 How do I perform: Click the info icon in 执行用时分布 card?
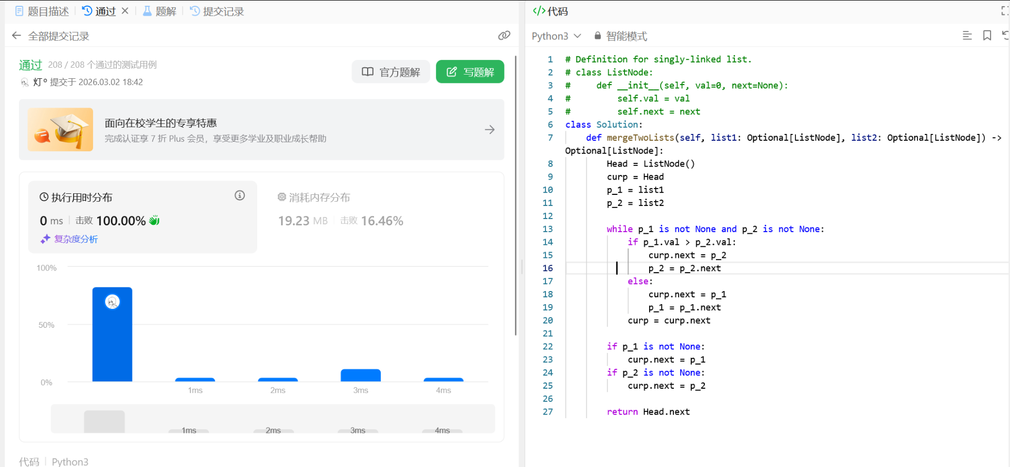pos(240,195)
